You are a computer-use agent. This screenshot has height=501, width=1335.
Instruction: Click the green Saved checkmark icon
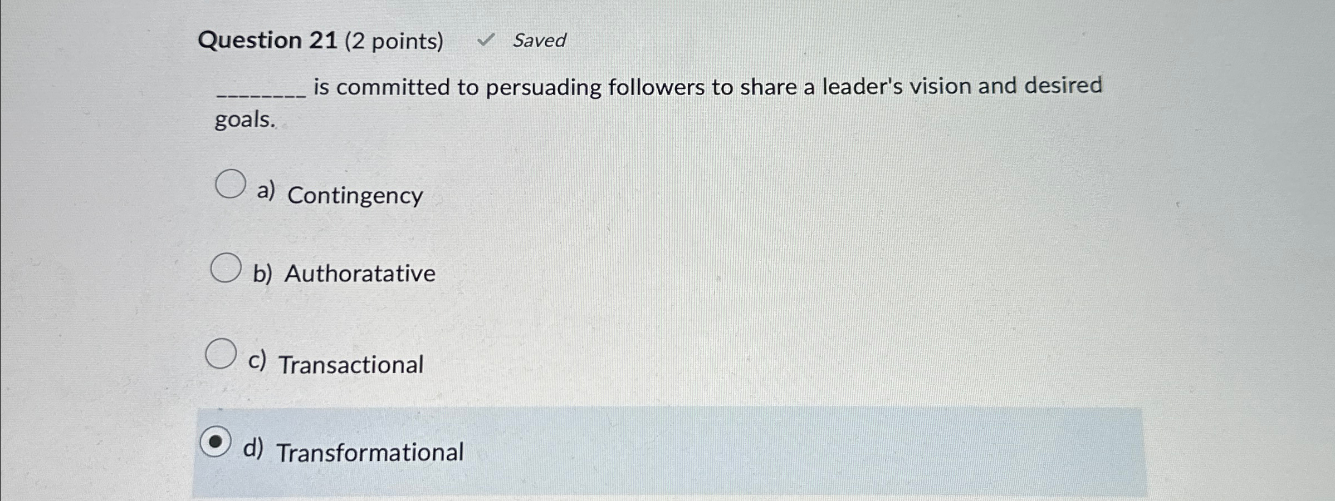487,39
